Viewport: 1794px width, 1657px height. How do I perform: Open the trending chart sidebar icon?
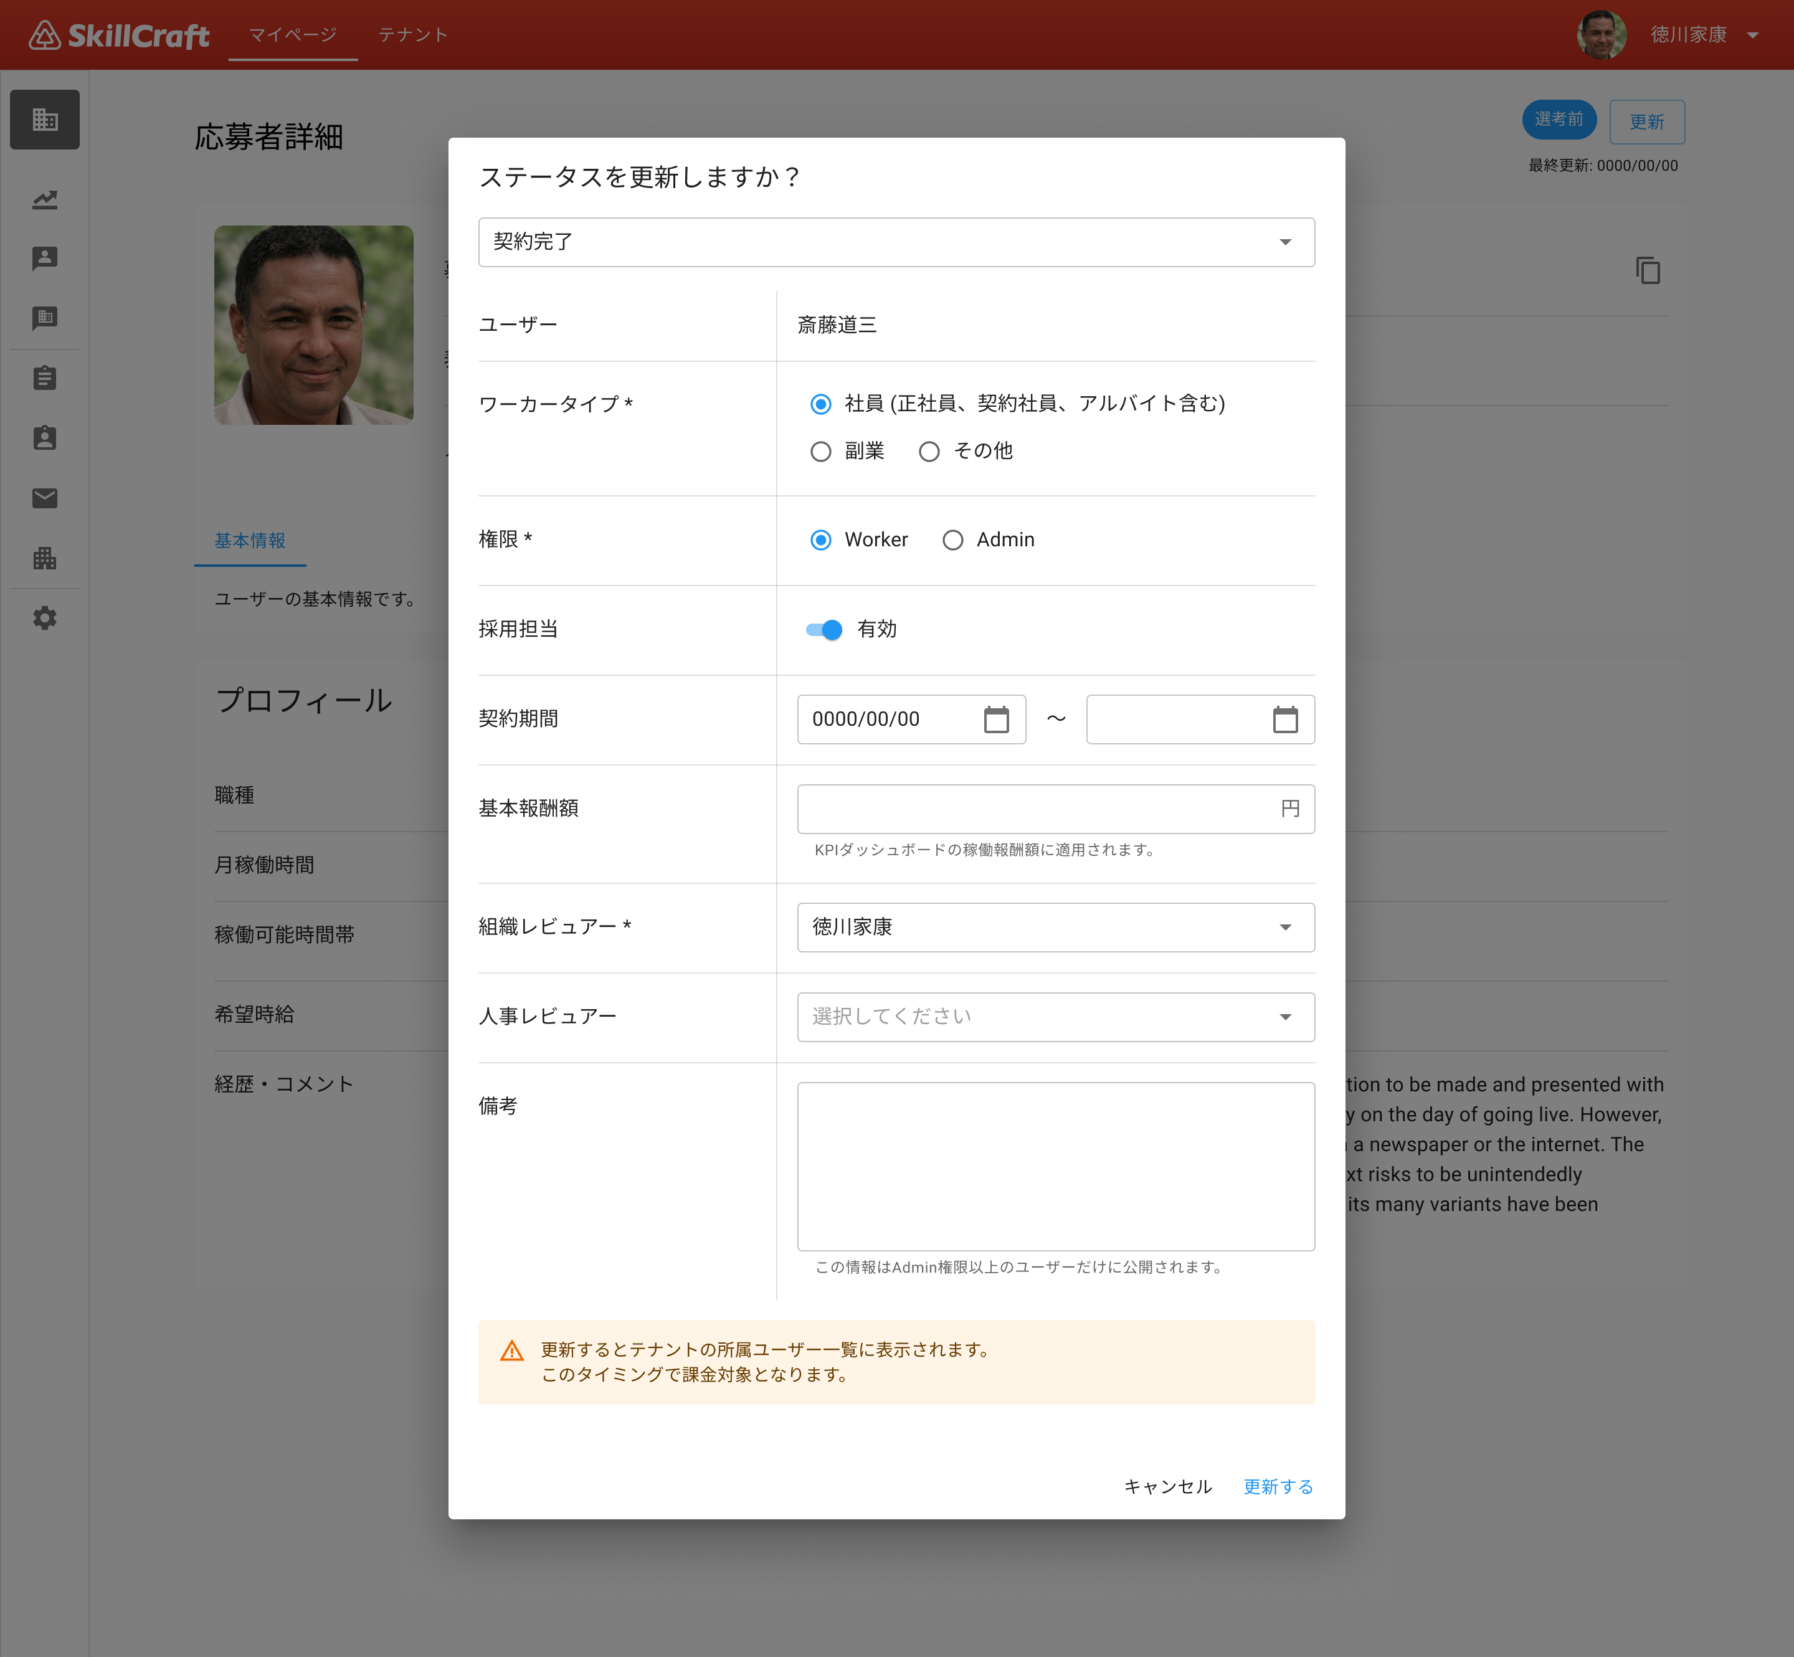pos(45,199)
